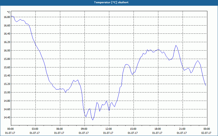Viewport: 218px width, 136px height.
Task: Click the 01.07.17 date under 03:00
Action: click(x=35, y=133)
